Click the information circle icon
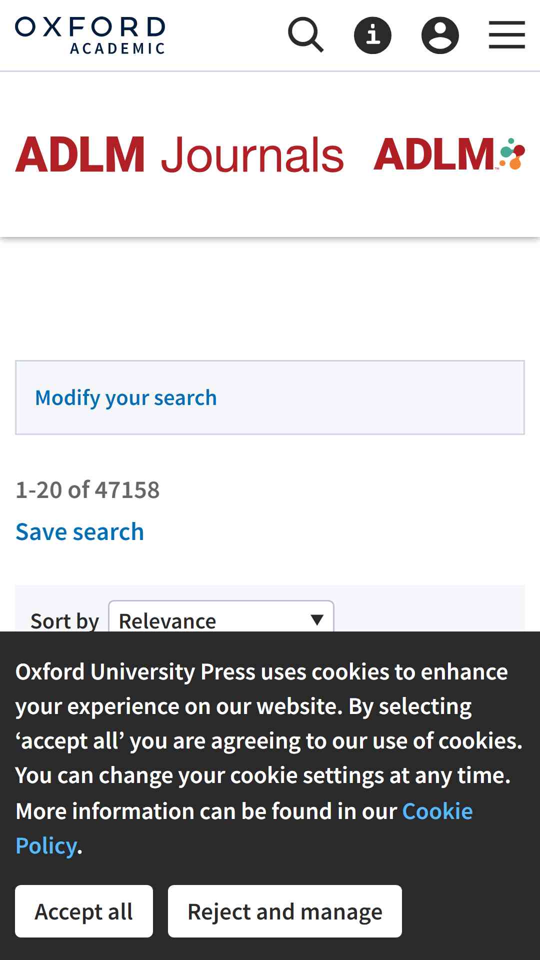Screen dimensions: 540x960 tap(372, 35)
